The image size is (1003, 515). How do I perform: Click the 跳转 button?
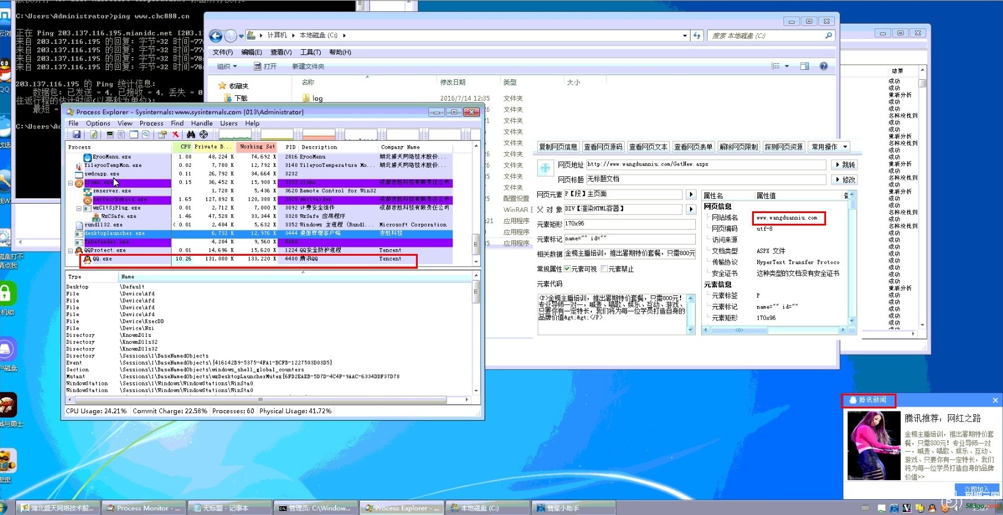tap(844, 165)
